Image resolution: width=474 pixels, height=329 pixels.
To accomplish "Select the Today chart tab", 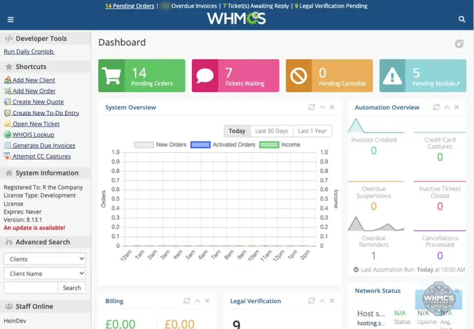I will pyautogui.click(x=237, y=131).
